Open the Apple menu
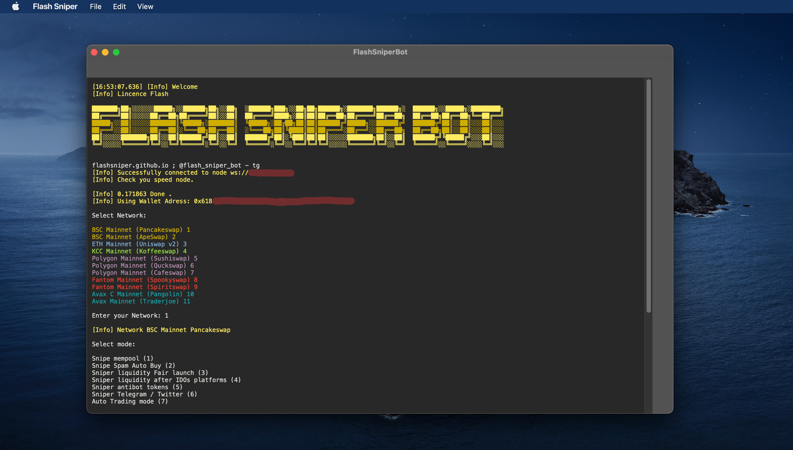Screen dimensions: 793x450 tap(16, 7)
